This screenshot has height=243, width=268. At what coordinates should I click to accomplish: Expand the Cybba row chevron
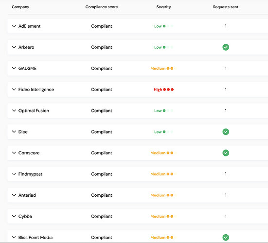[14, 216]
